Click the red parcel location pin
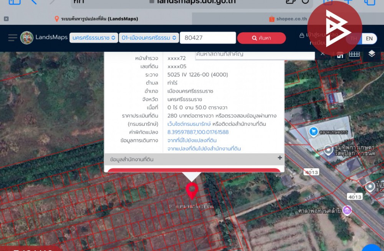Screen dimensions: 384x251 tap(192, 190)
